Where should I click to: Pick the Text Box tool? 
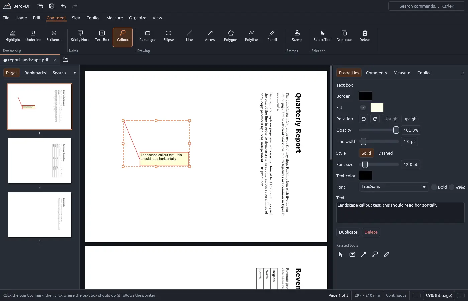[102, 37]
